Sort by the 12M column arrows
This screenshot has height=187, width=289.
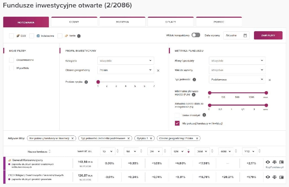tap(188, 151)
